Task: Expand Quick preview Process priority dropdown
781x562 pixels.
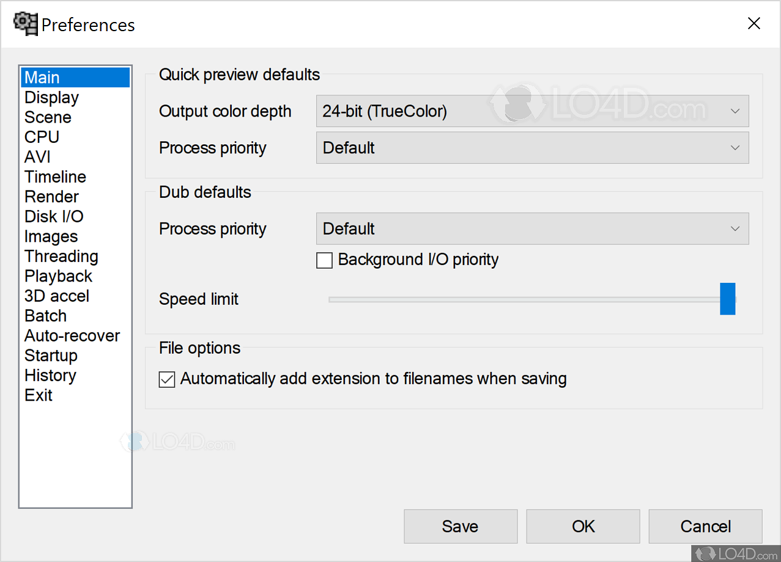Action: [x=532, y=148]
